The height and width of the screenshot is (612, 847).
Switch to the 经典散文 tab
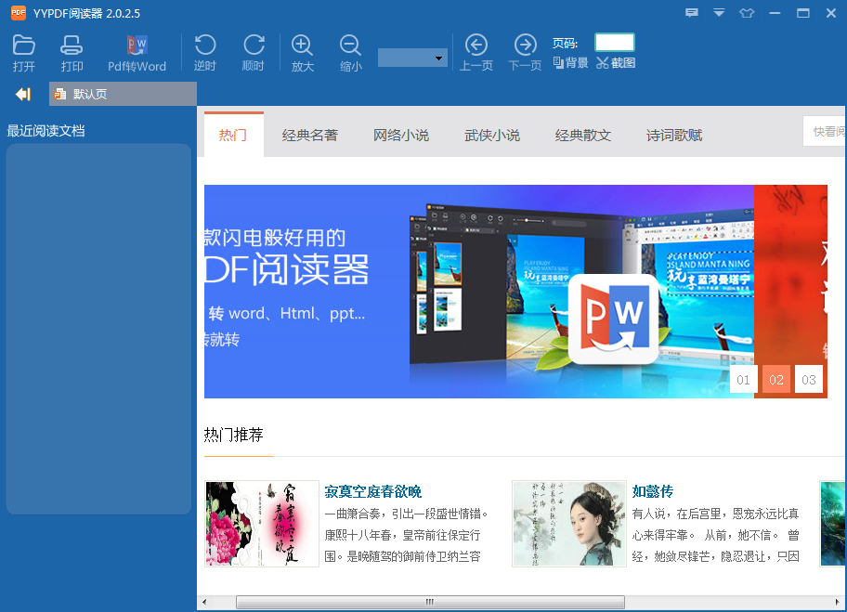pyautogui.click(x=583, y=135)
